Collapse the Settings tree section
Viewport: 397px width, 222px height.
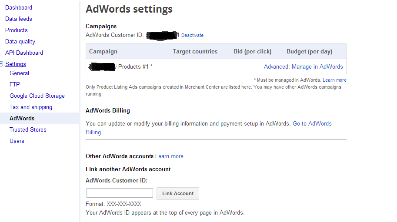[x=1, y=64]
